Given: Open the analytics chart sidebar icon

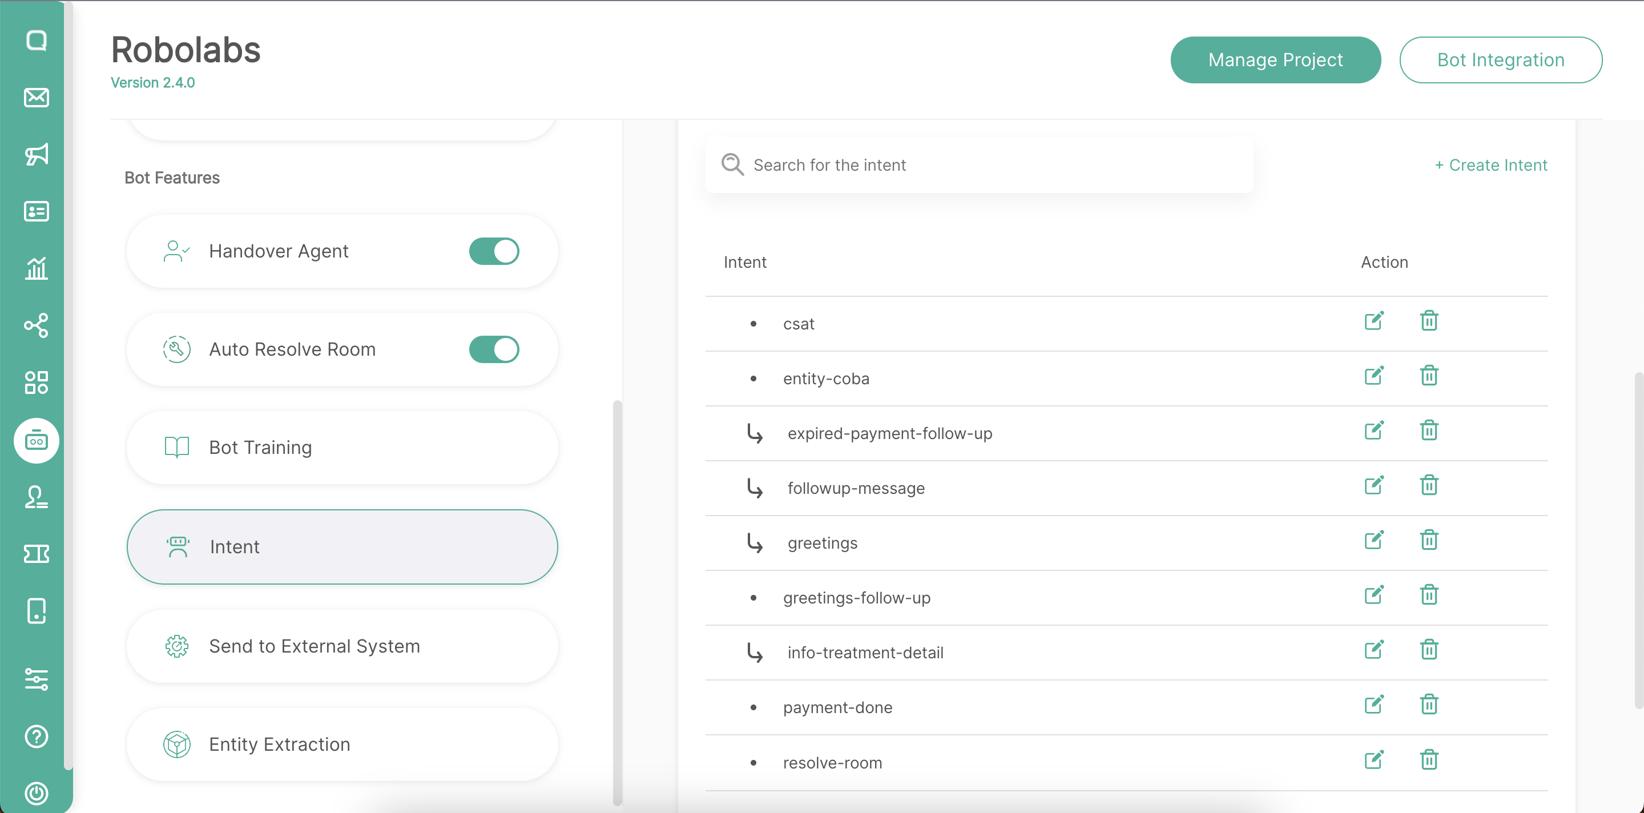Looking at the screenshot, I should click(37, 268).
